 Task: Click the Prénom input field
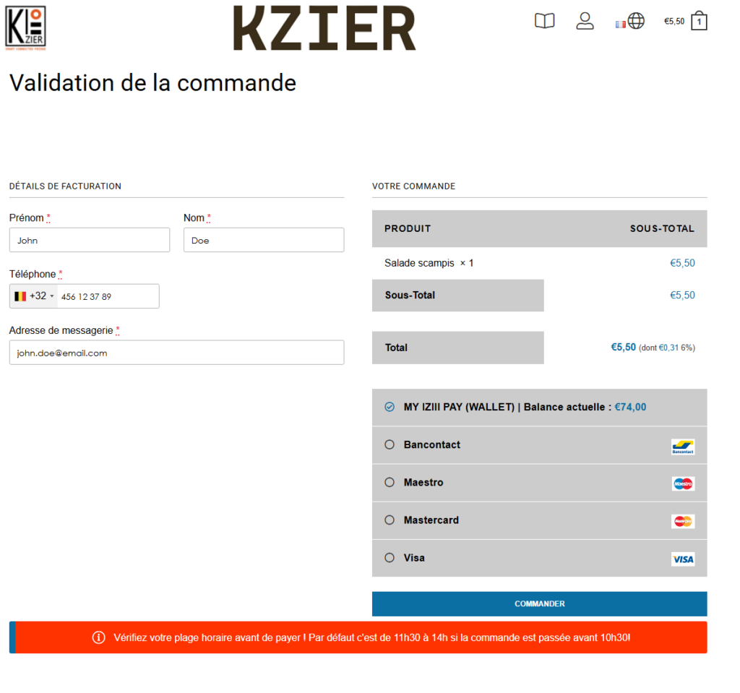[90, 240]
